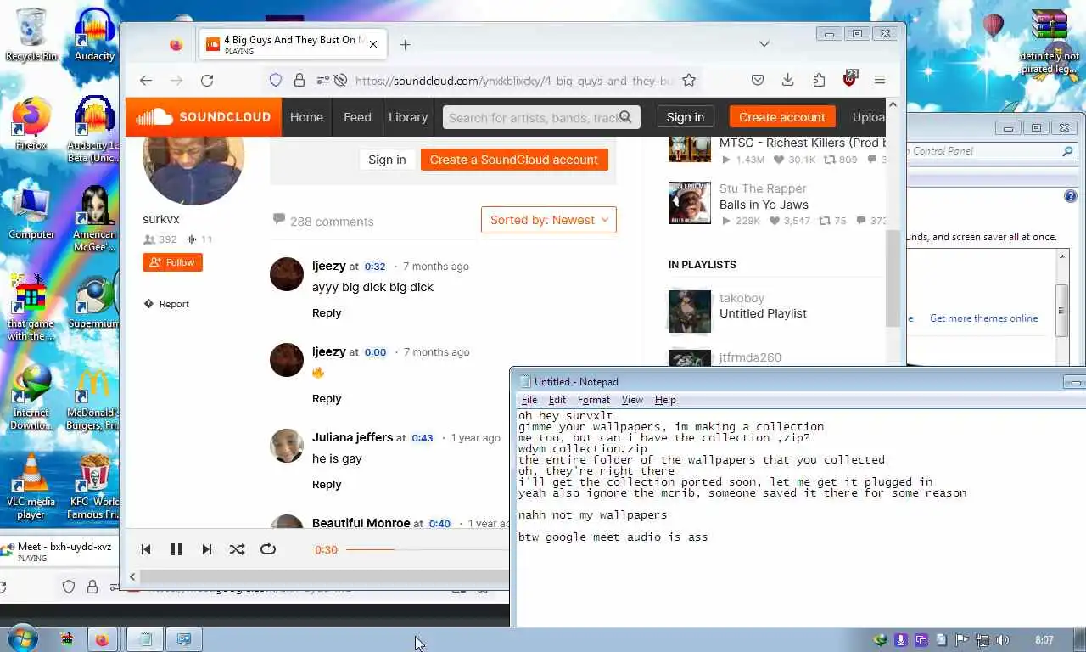Open Notepad Edit menu
This screenshot has width=1086, height=652.
click(x=557, y=400)
